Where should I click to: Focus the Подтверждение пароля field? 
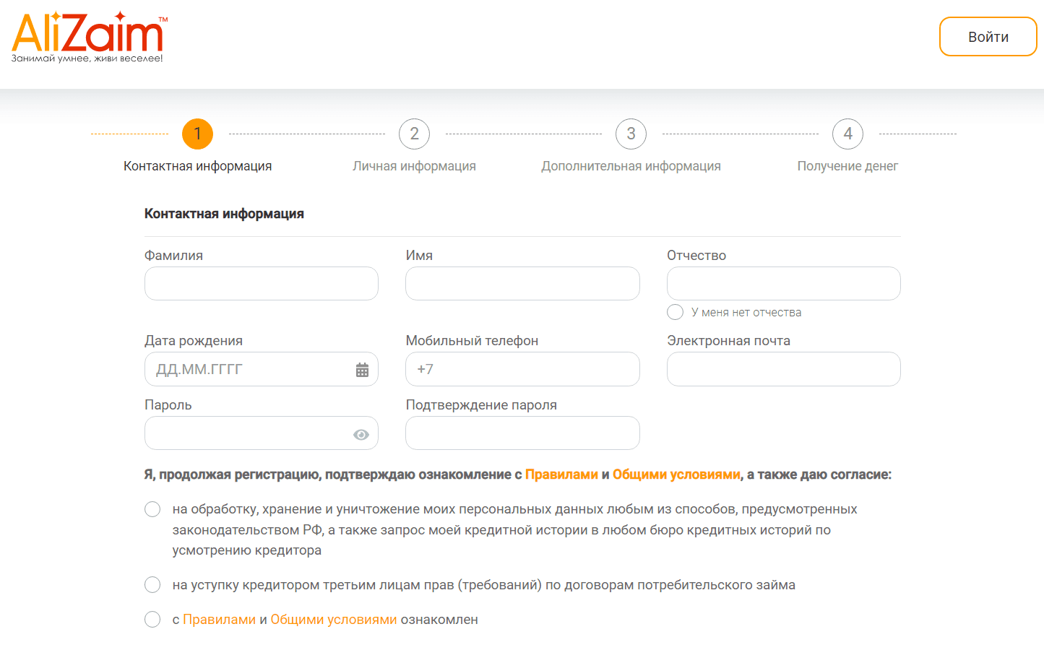click(x=522, y=433)
